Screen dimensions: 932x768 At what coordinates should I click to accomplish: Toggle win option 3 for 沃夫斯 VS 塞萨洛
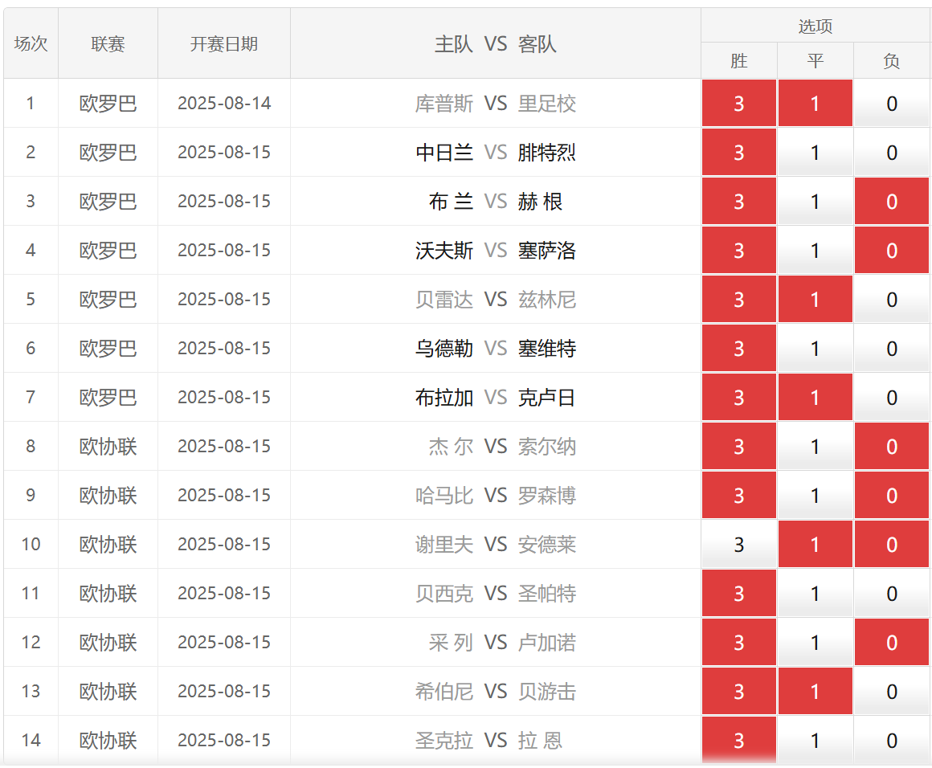739,251
